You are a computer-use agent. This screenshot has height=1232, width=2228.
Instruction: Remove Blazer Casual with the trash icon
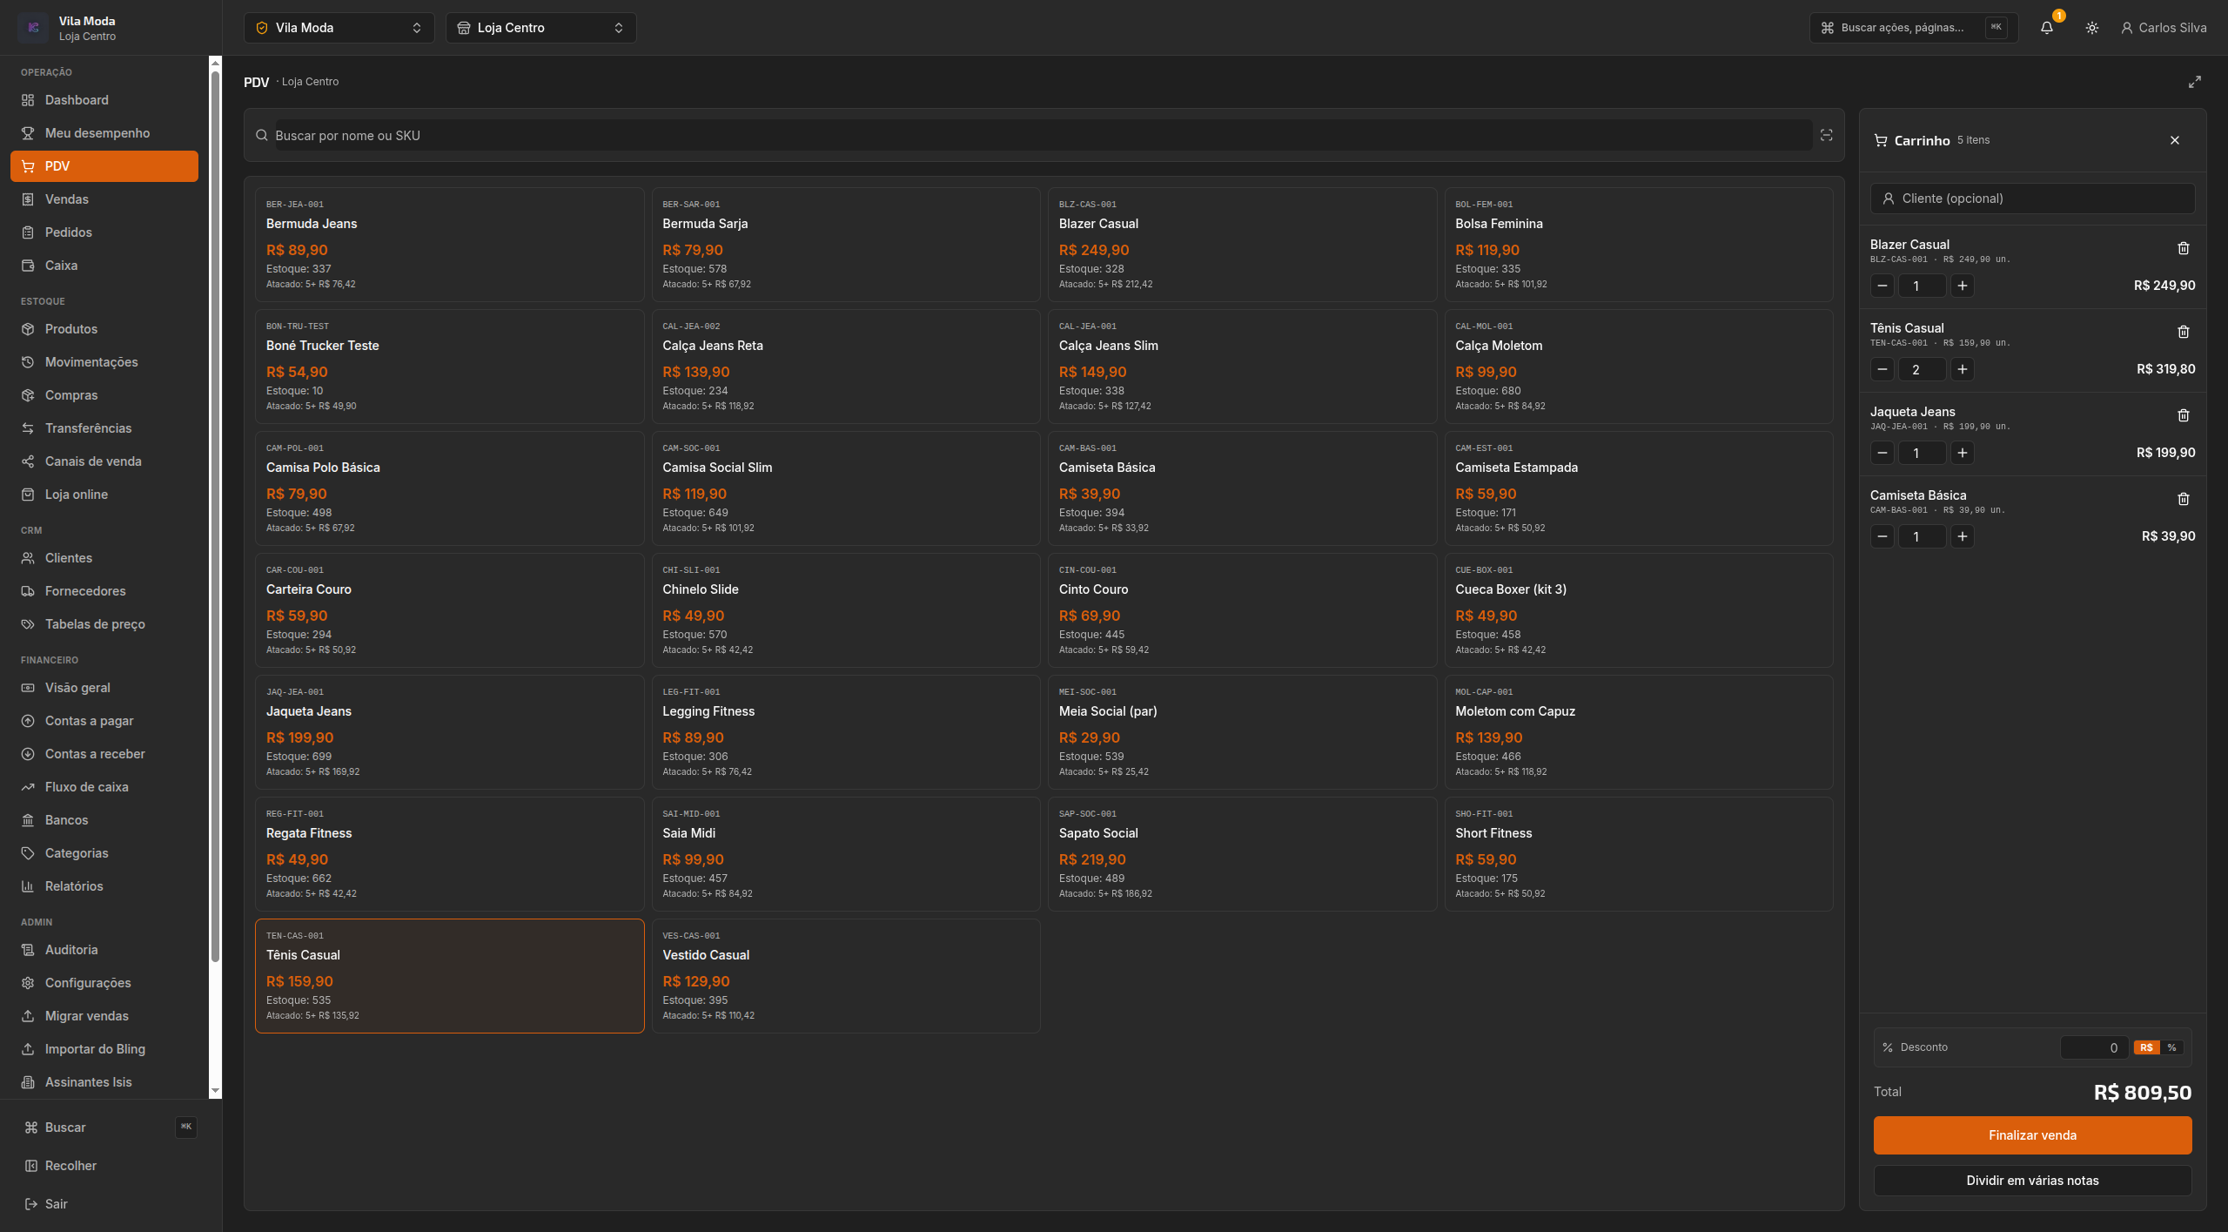2183,248
